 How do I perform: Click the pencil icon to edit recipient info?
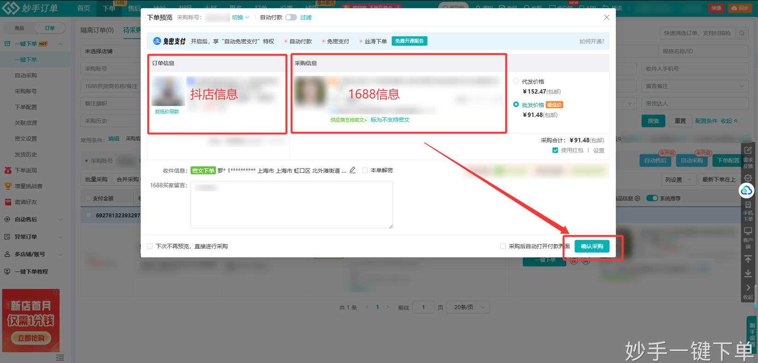click(x=352, y=170)
